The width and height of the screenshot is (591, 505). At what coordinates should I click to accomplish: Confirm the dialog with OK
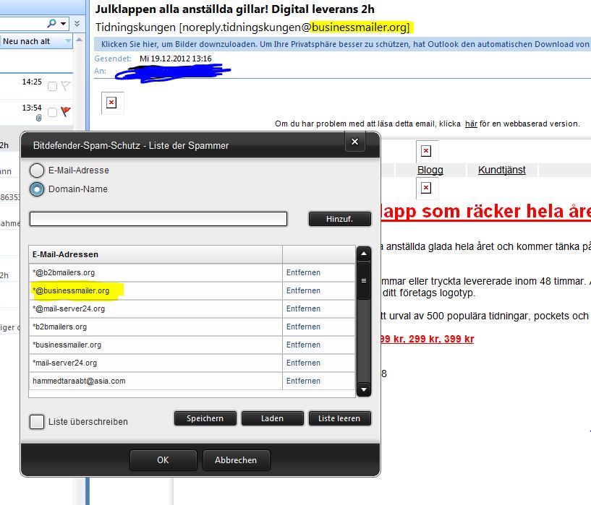click(x=163, y=460)
